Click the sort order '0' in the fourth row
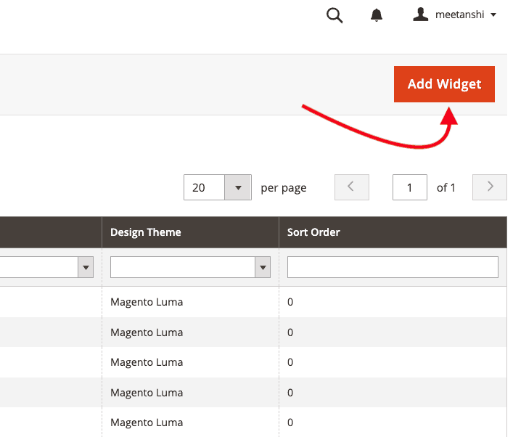The image size is (513, 437). 290,393
